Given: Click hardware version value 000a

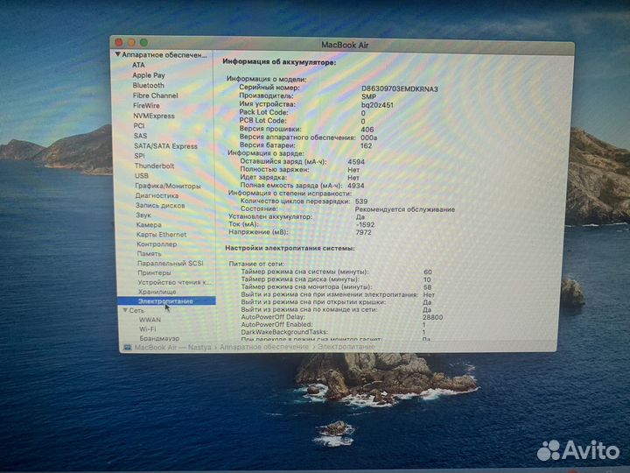Looking at the screenshot, I should click(369, 138).
